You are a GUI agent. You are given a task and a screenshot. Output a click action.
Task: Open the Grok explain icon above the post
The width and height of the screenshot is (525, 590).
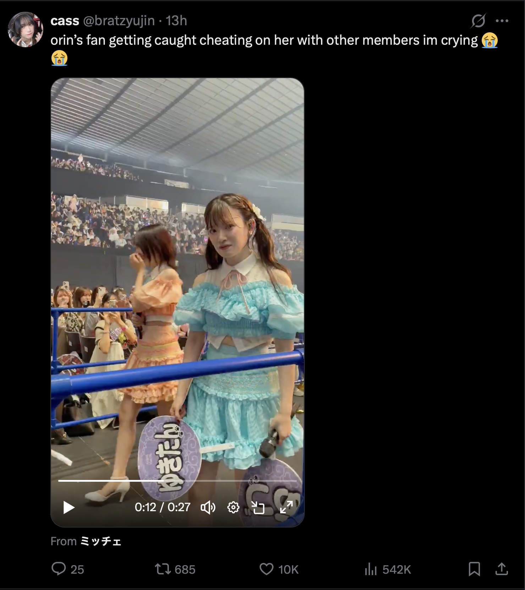click(x=478, y=21)
